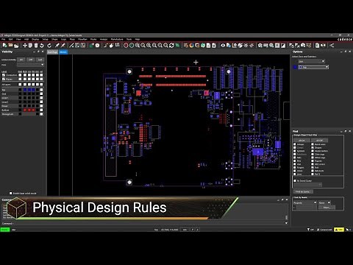353x265 pixels.
Task: Click All On in Find filter
Action: tap(302, 141)
